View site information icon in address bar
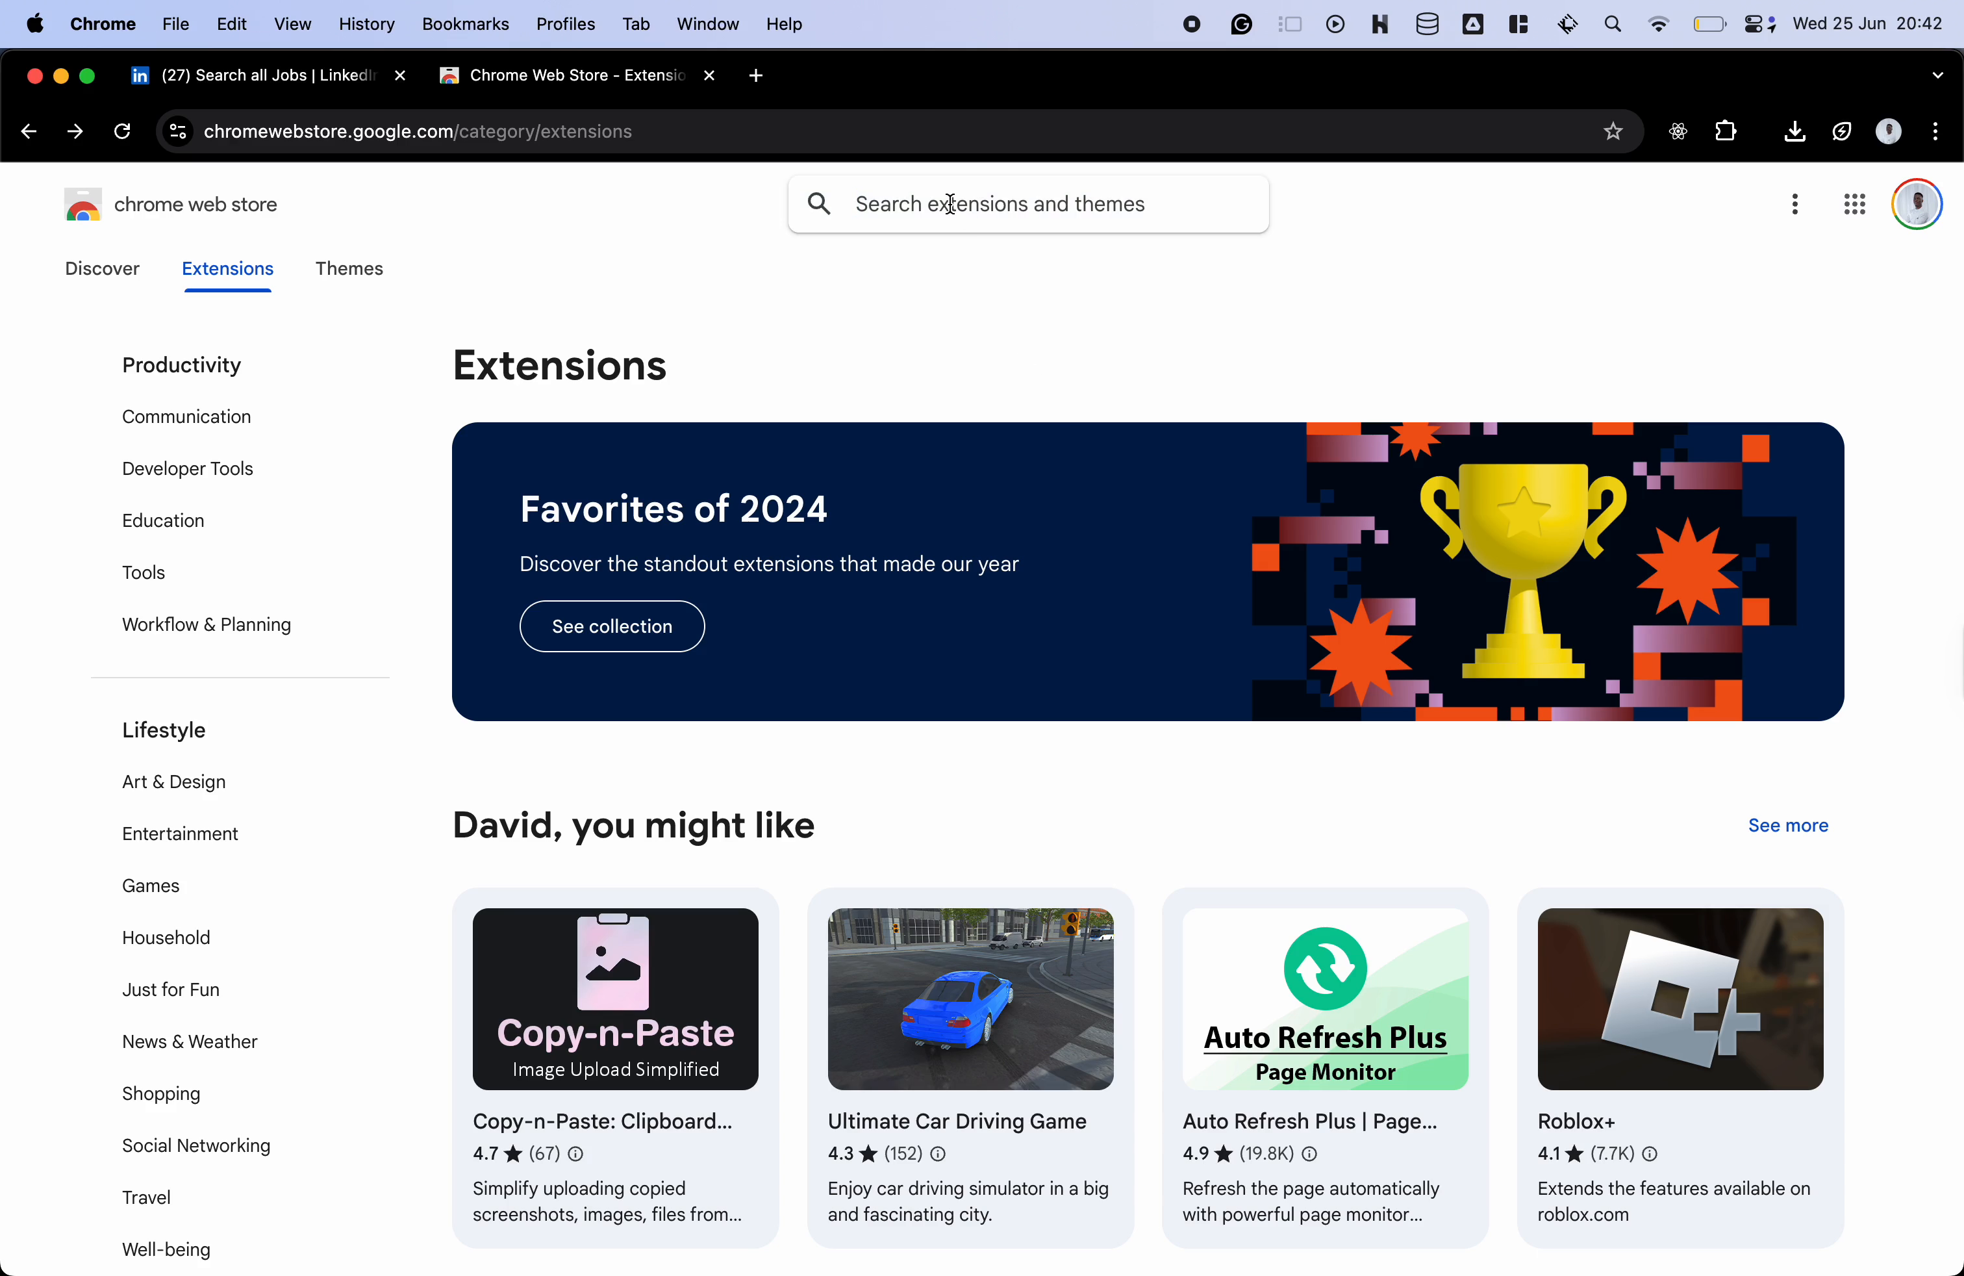The image size is (1964, 1276). [x=177, y=131]
